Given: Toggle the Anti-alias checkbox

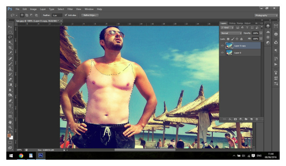Looking at the screenshot, I should 66,15.
